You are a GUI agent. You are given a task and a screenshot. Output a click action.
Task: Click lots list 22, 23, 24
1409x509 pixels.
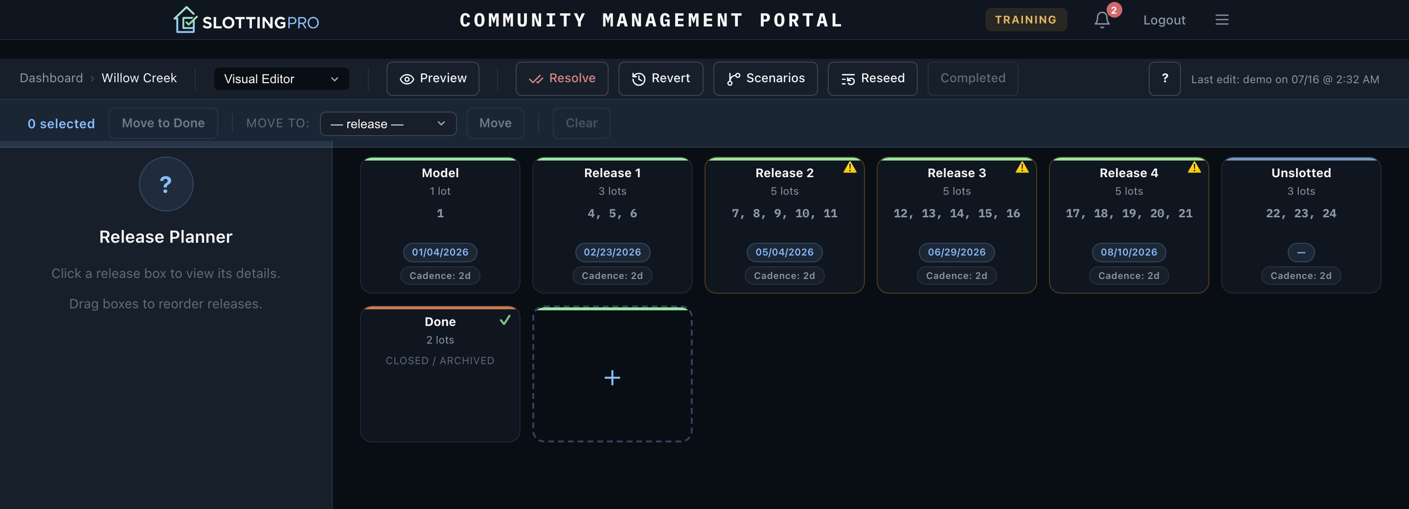[x=1301, y=213]
